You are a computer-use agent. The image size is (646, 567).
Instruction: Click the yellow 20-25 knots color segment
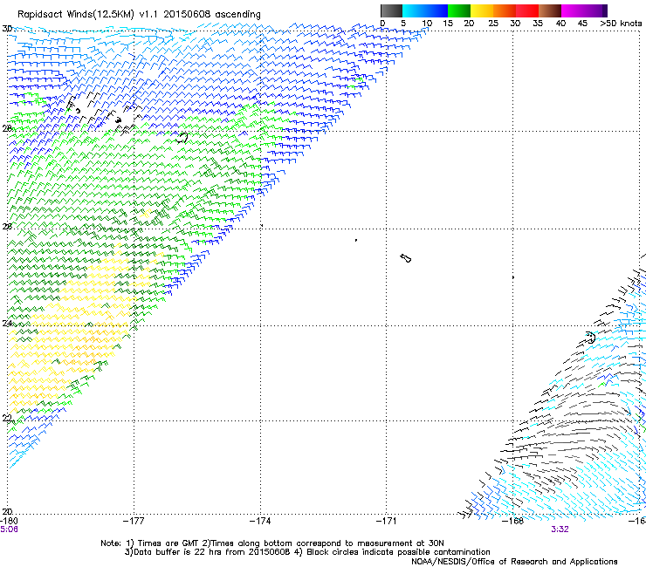click(x=482, y=10)
